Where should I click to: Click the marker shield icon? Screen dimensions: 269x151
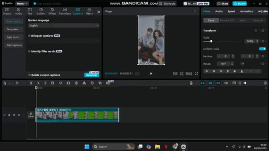point(61,83)
